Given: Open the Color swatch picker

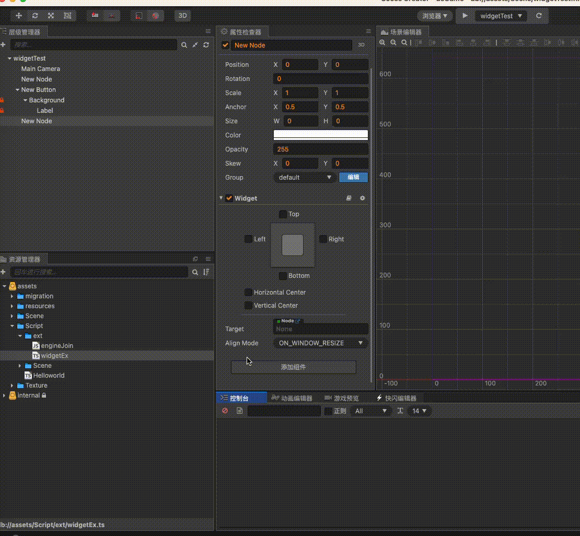Looking at the screenshot, I should pos(321,135).
